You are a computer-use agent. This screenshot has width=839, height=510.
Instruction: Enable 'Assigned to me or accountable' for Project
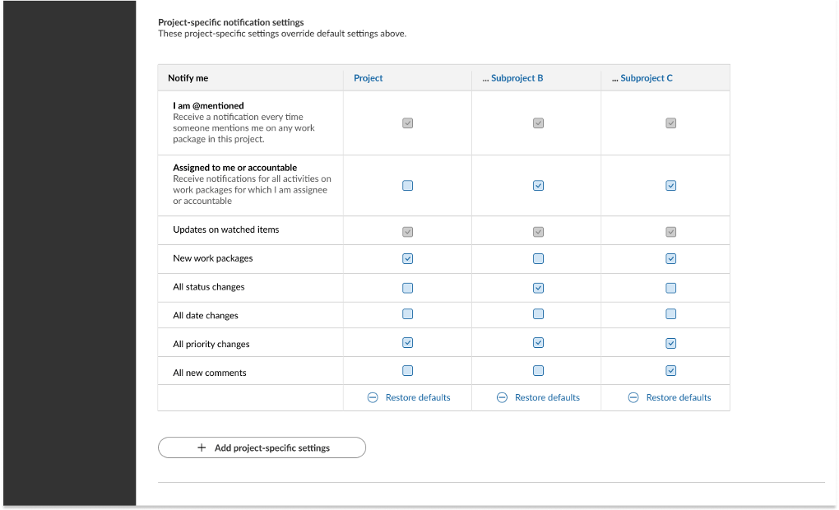(x=407, y=185)
